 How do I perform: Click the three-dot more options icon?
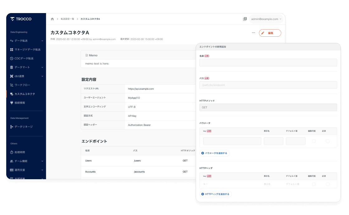pos(253,33)
